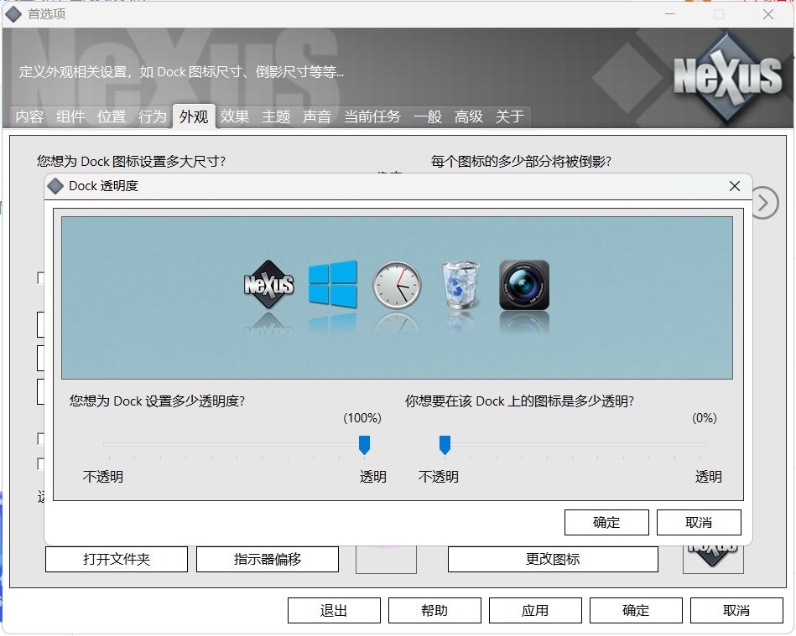
Task: Open the 一般 tab
Action: (x=428, y=116)
